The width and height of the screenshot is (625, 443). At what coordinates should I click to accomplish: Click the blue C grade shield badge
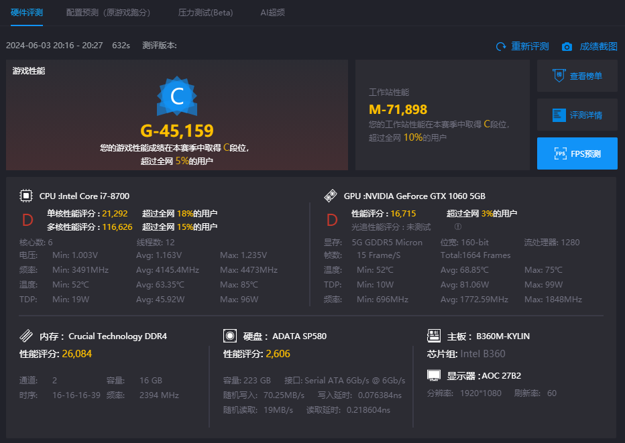pyautogui.click(x=176, y=97)
